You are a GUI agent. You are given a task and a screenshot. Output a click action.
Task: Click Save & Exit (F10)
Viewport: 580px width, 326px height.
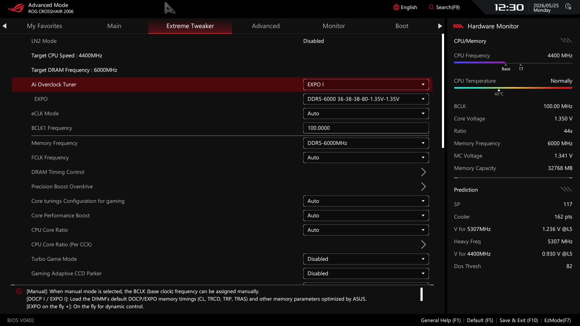519,320
